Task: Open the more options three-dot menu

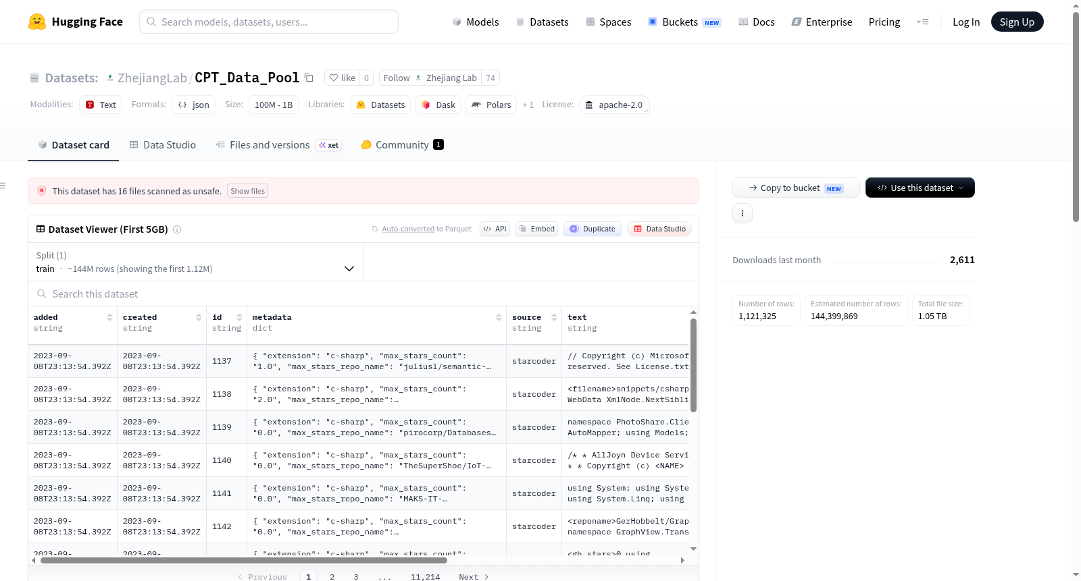Action: tap(743, 213)
